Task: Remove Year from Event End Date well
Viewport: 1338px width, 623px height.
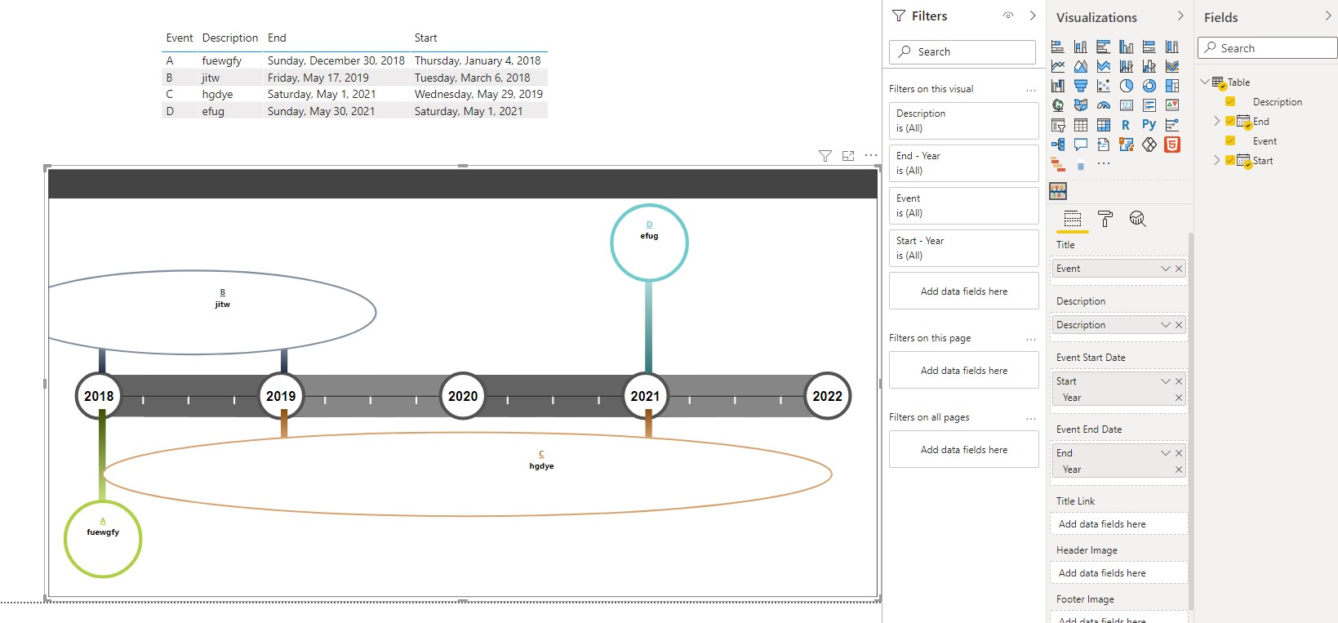Action: (x=1178, y=469)
